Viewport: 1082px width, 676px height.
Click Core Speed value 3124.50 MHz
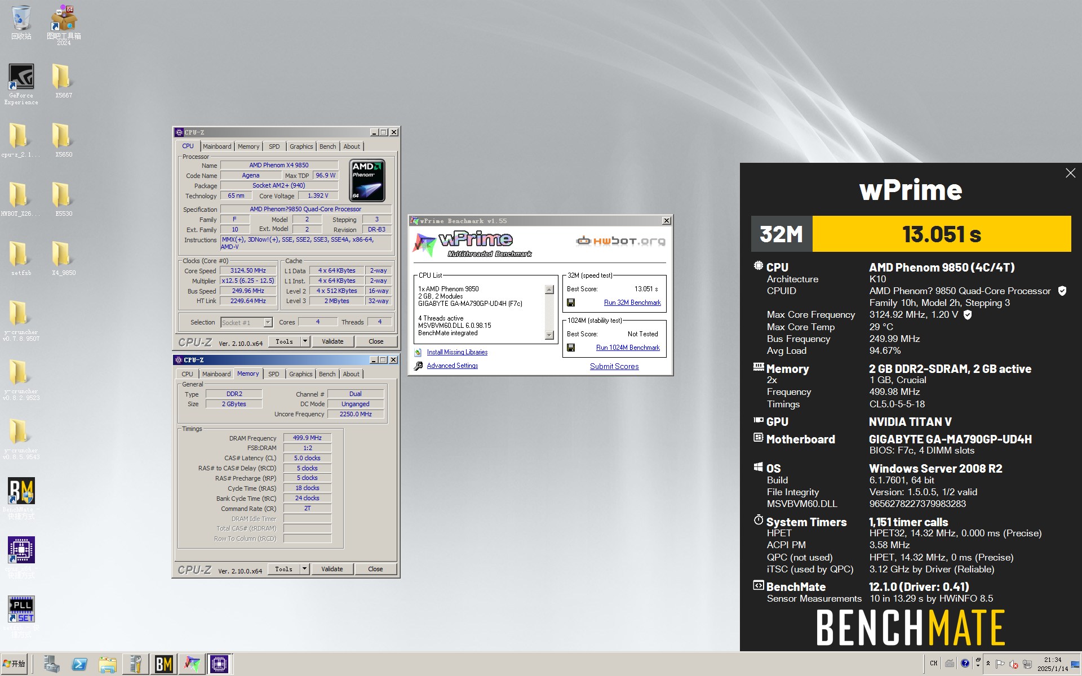[248, 271]
